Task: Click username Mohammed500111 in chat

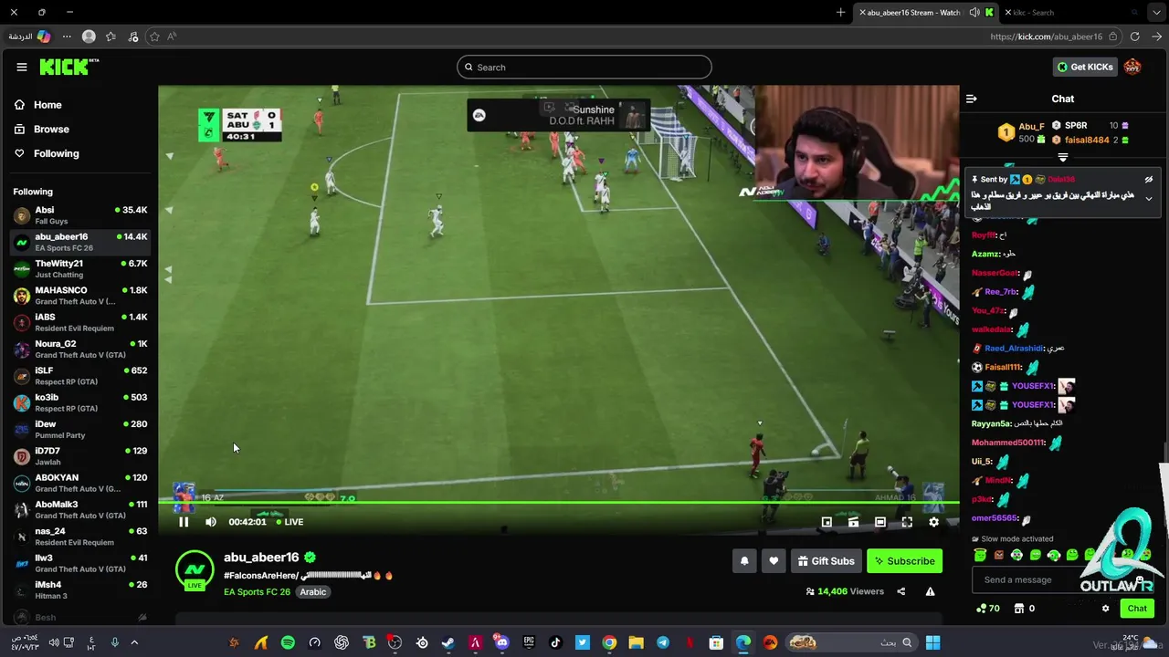Action: pyautogui.click(x=1007, y=443)
